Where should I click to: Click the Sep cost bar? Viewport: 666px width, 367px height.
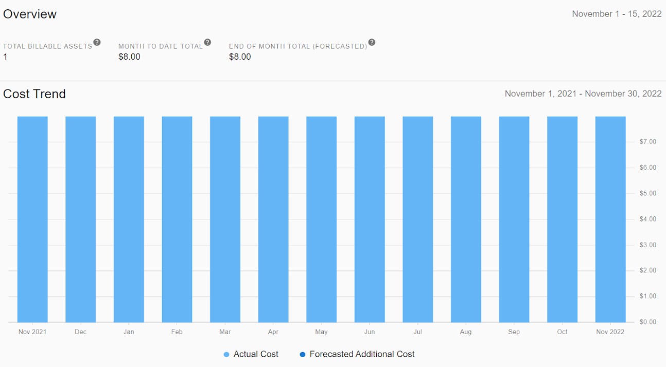514,219
